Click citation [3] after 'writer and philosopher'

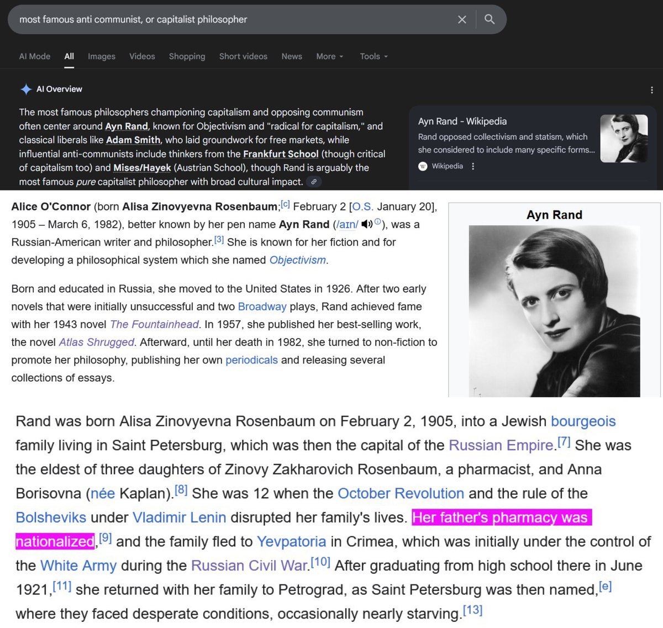(x=219, y=239)
